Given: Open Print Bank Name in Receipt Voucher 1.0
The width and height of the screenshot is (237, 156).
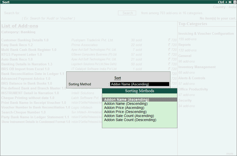Looking at the screenshot, I should [34, 103].
